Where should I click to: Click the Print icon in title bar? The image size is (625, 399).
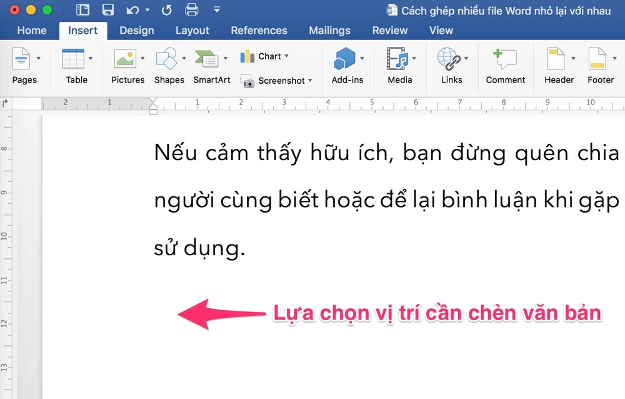click(x=192, y=10)
